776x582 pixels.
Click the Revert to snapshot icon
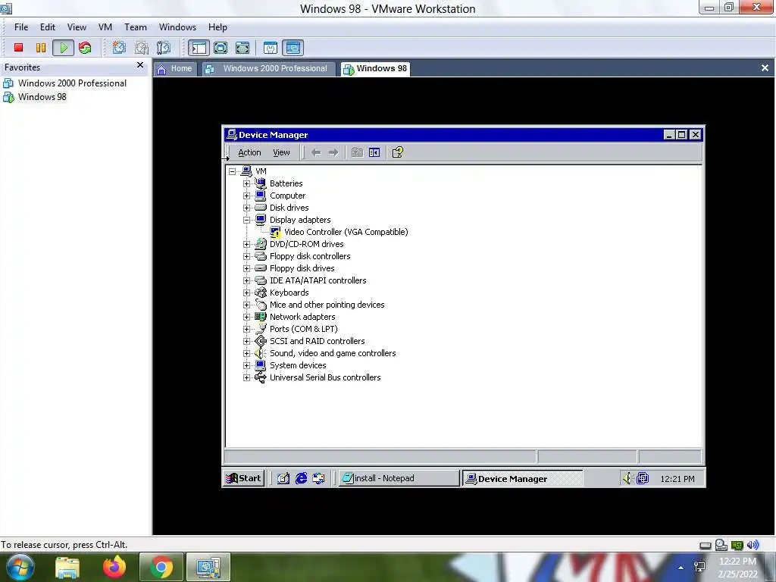[x=142, y=48]
